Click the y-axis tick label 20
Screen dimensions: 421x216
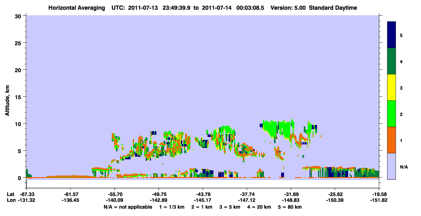click(18, 70)
